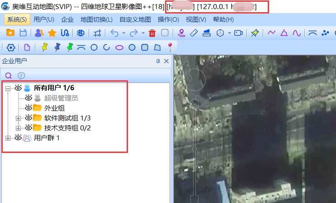Toggle eye visibility for 软件测试组
336x203 pixels.
click(28, 118)
